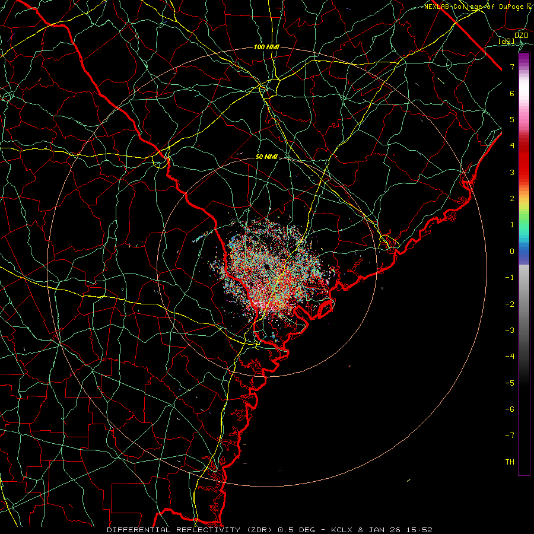Click the 5 dB legend value
Image resolution: width=534 pixels, height=534 pixels.
pos(512,119)
